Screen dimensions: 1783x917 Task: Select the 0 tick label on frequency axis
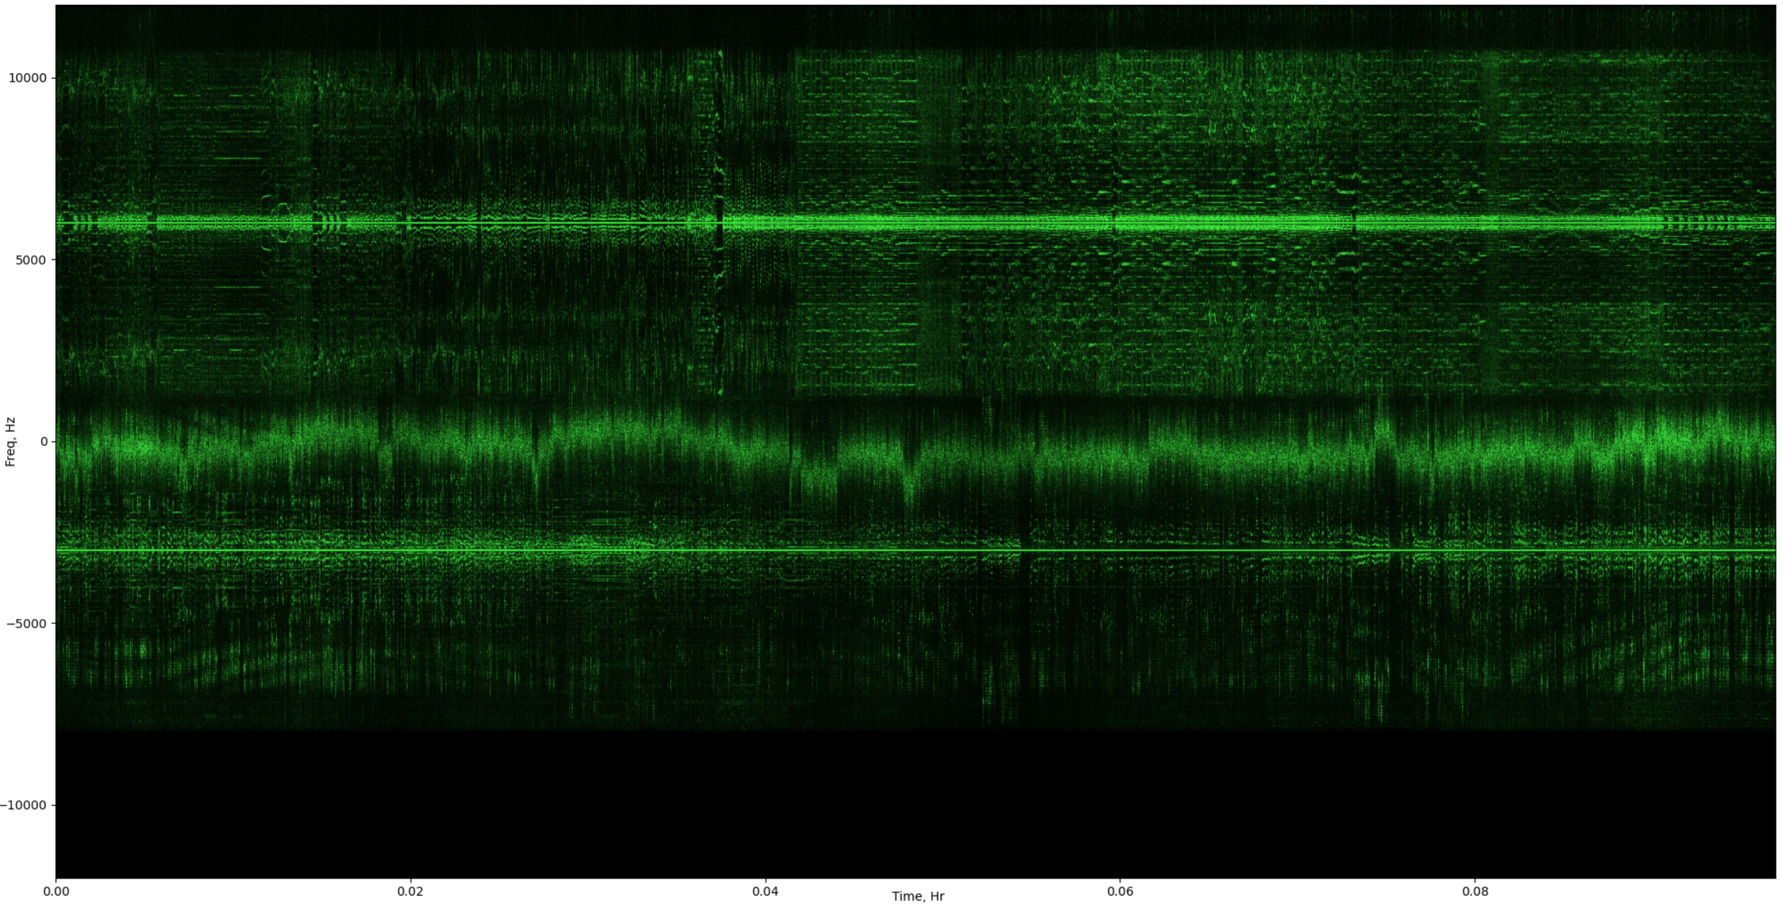(44, 442)
